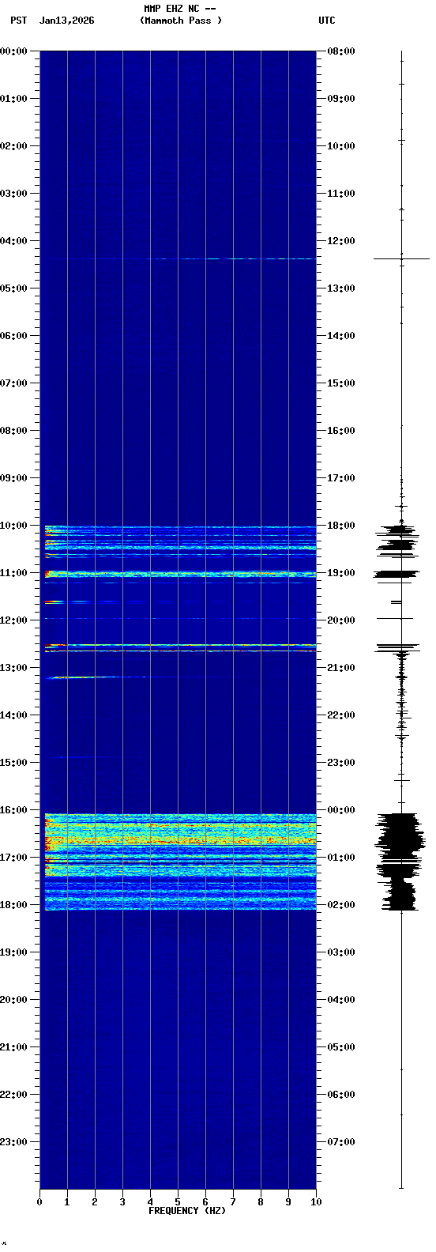Click the '12:00' UTC time label
Screen dimensions: 436x1252
click(341, 241)
